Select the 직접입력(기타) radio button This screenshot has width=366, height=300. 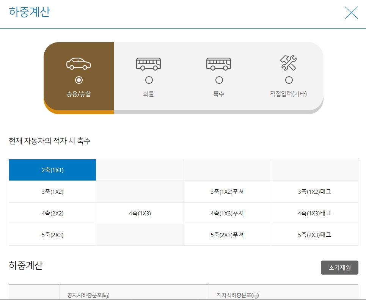[x=289, y=80]
